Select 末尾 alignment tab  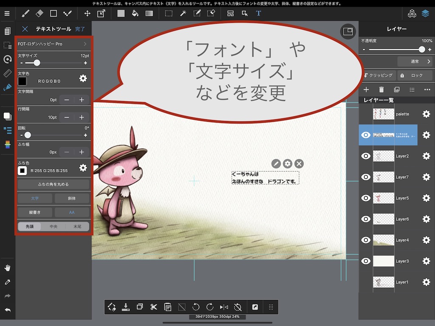pyautogui.click(x=77, y=226)
